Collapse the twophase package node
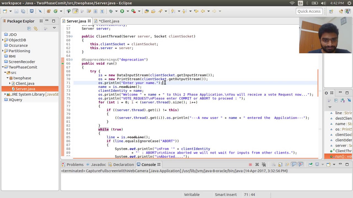 point(7,78)
